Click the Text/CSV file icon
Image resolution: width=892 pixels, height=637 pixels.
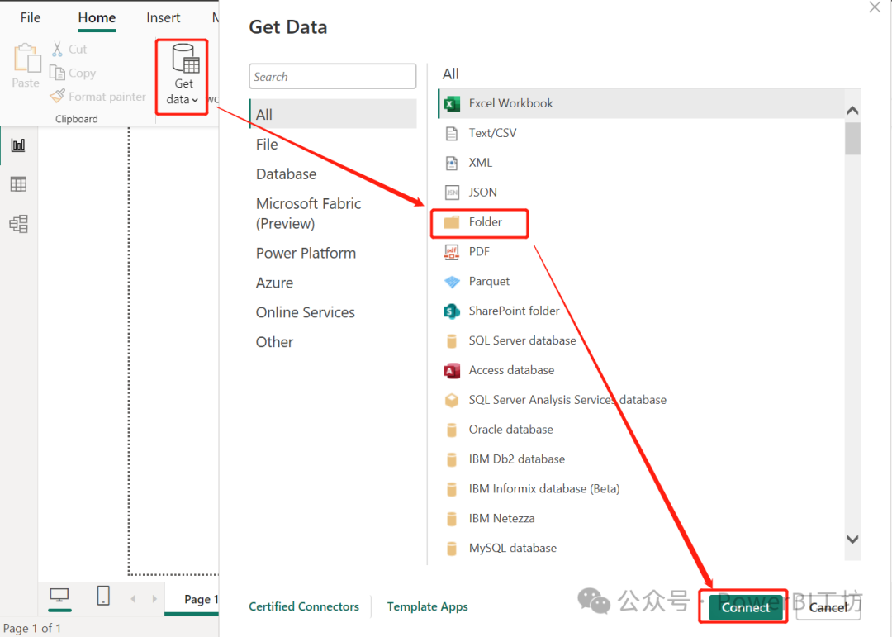[452, 133]
